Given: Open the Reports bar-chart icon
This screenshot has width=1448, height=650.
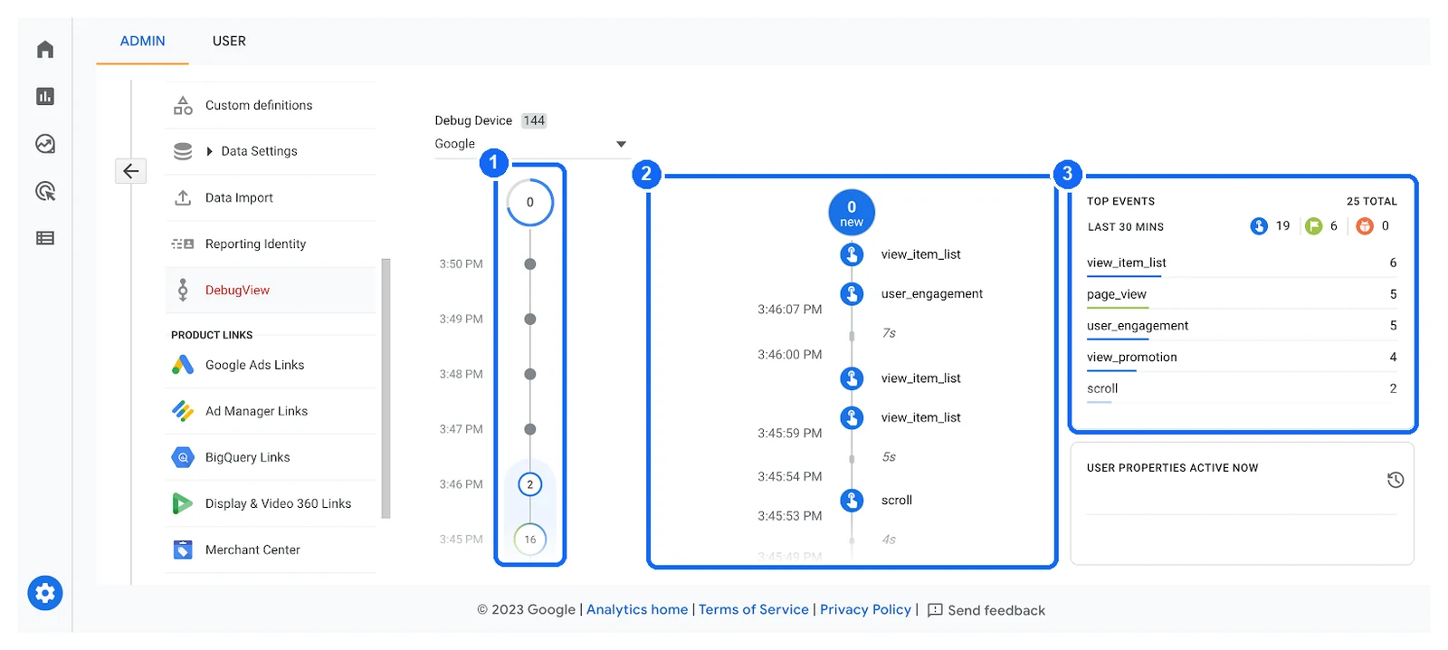Looking at the screenshot, I should point(45,96).
